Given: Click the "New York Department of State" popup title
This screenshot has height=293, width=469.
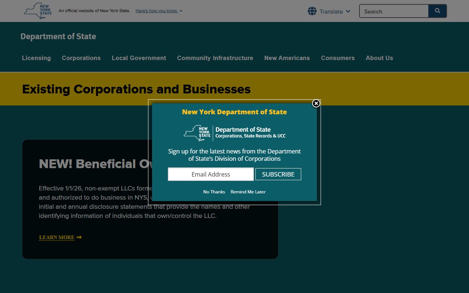Looking at the screenshot, I should pyautogui.click(x=234, y=112).
